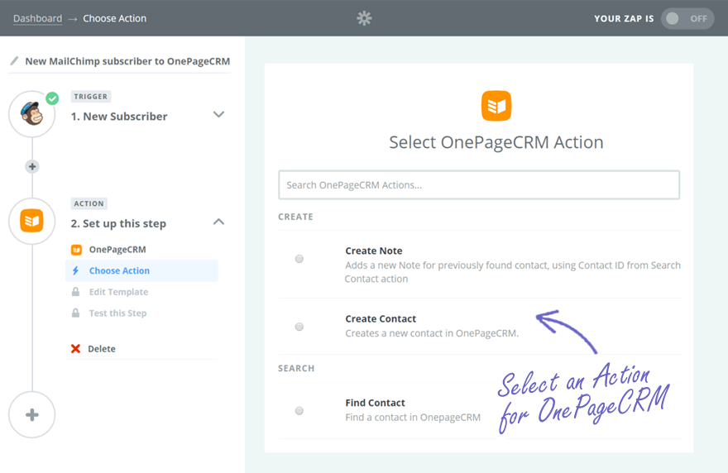Click large OnePageCRM logo above heading
This screenshot has width=728, height=473.
(x=496, y=106)
